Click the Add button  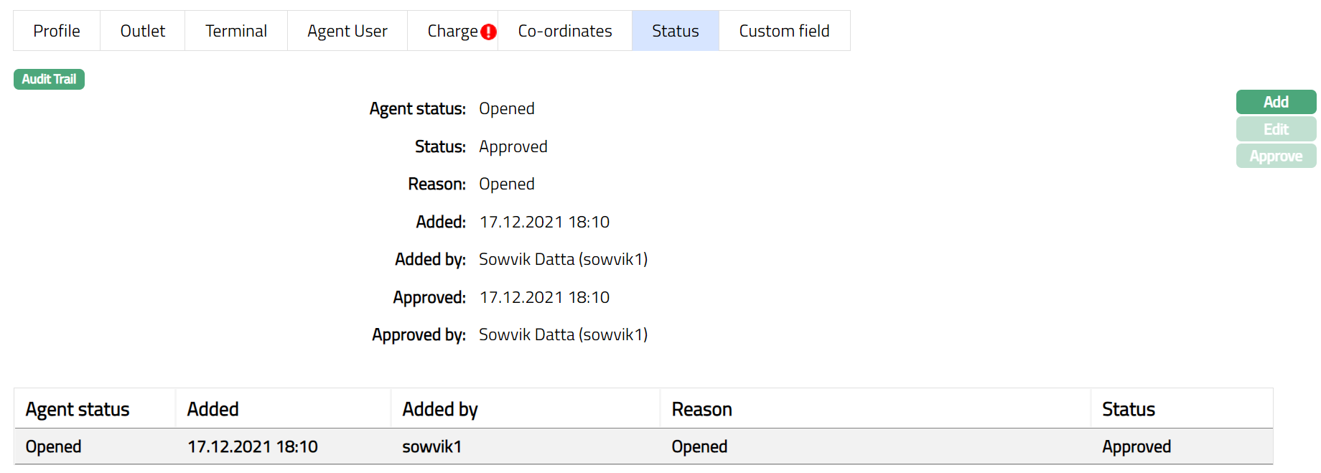1275,102
